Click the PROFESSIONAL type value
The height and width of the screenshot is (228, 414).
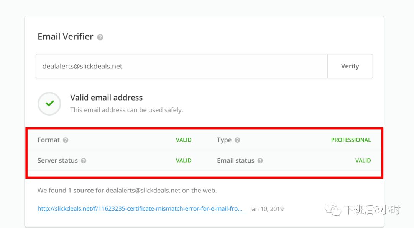click(x=351, y=140)
